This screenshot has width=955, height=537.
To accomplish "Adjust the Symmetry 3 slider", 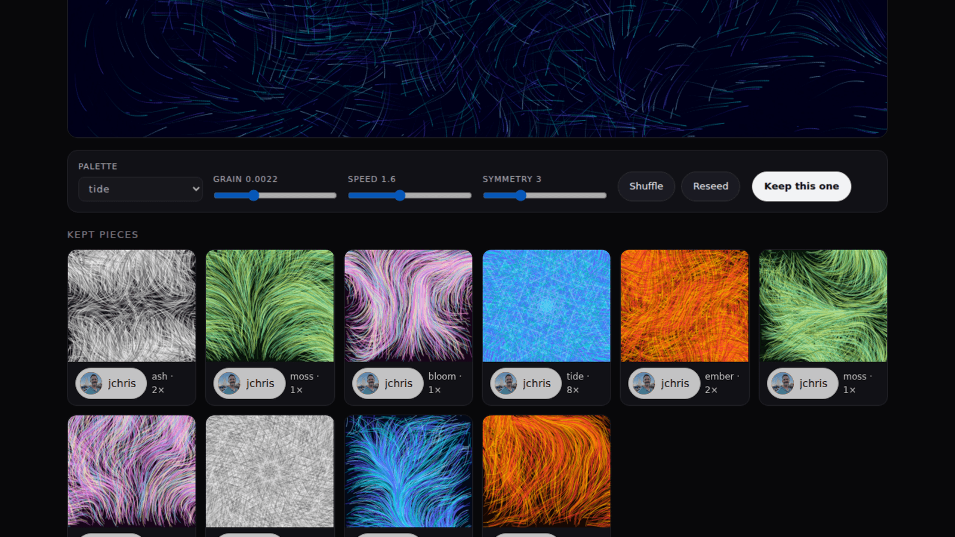I will 544,195.
